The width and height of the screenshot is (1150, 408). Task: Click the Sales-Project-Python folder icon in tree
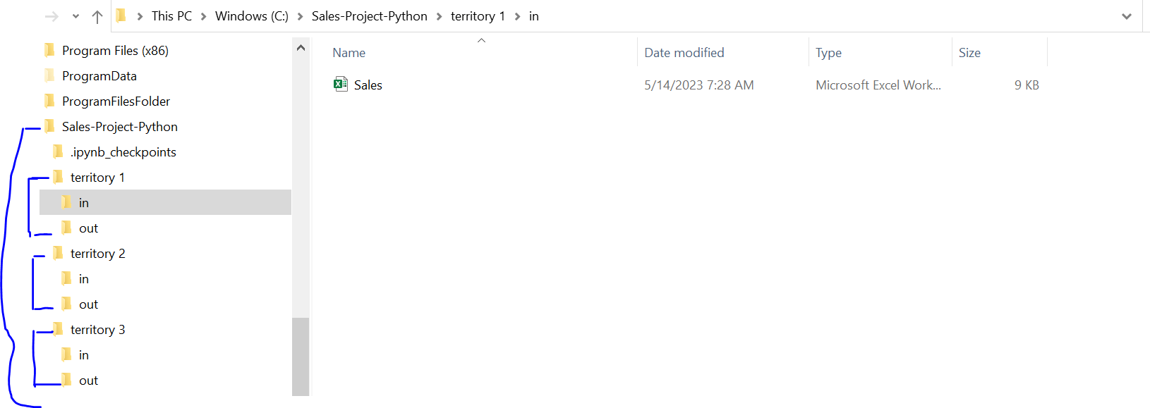[49, 127]
